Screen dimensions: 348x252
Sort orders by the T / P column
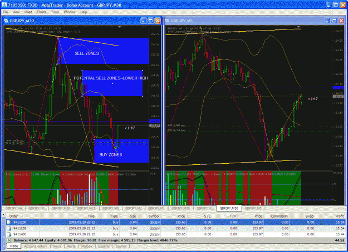click(x=225, y=216)
